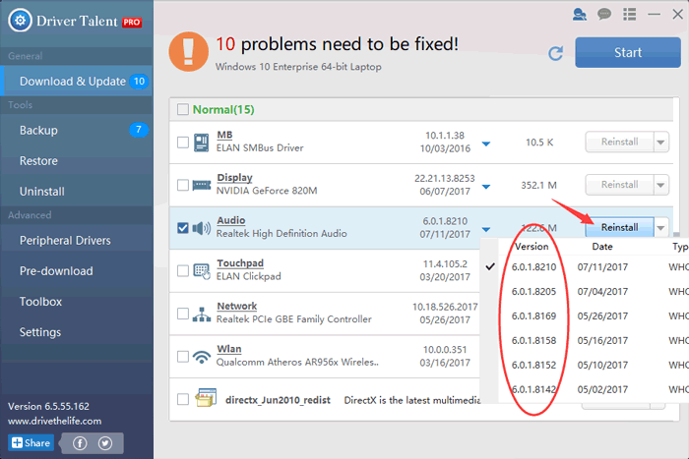Click the Audio speaker icon

202,228
